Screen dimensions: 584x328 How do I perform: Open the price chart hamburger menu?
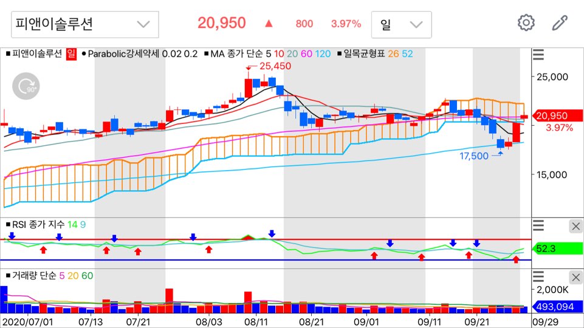click(538, 55)
